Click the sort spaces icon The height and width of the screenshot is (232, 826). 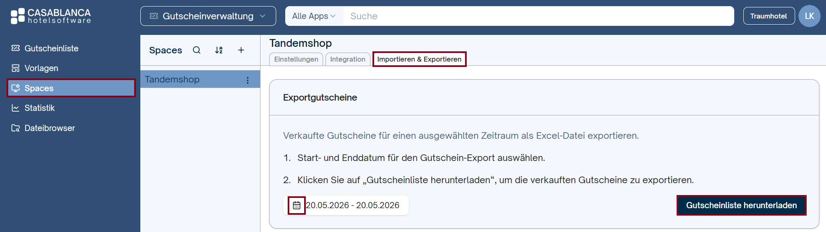(x=219, y=50)
